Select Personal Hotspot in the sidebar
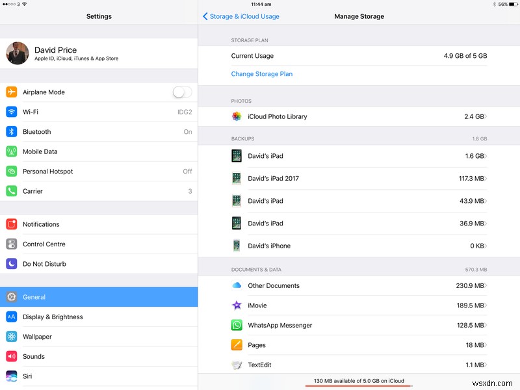The width and height of the screenshot is (520, 390). click(99, 172)
